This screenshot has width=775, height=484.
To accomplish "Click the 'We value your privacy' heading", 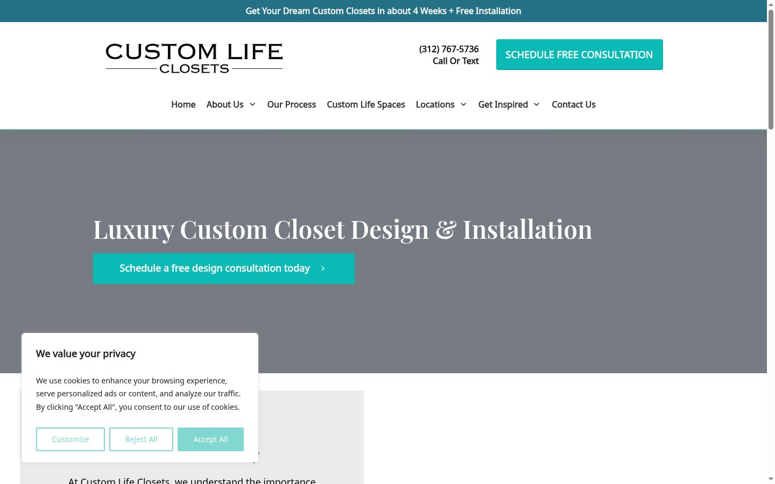I will click(x=86, y=354).
